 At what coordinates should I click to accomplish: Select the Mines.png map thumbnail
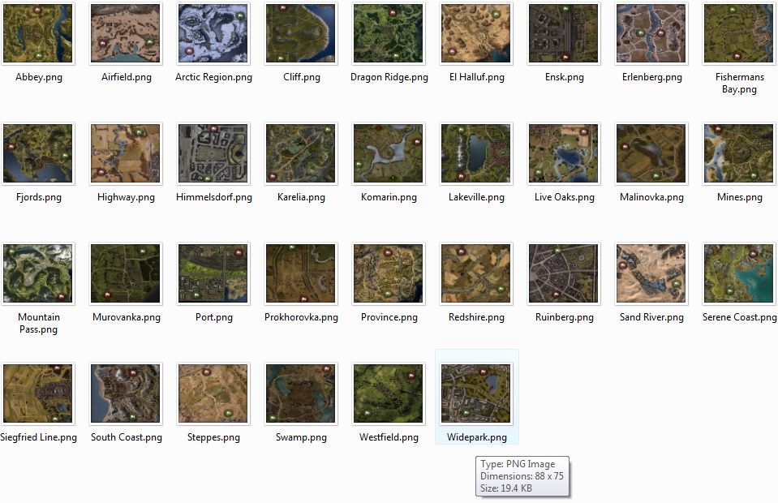(739, 153)
